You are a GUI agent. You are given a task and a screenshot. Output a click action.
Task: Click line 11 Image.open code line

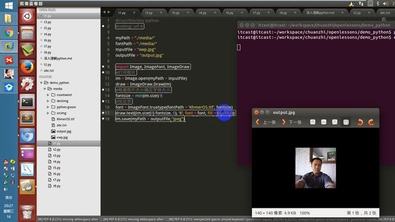[x=151, y=78]
